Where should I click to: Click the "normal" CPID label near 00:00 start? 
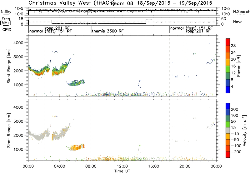pos(36,31)
